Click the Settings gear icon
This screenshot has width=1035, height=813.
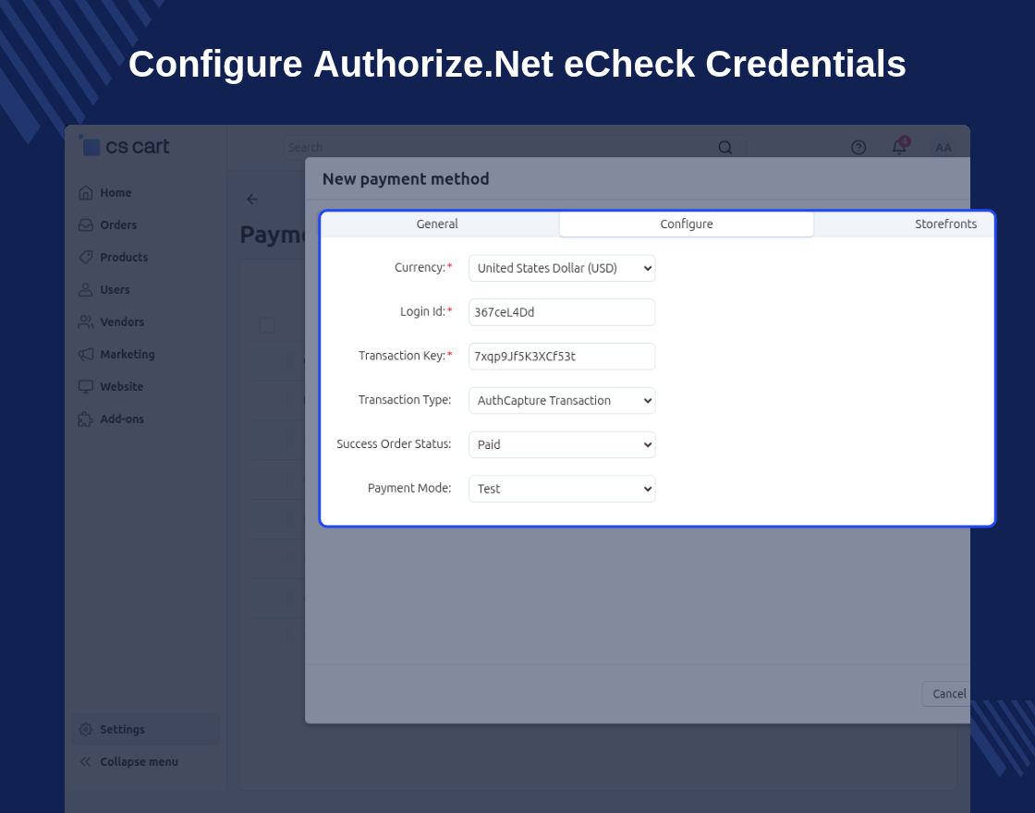[86, 729]
